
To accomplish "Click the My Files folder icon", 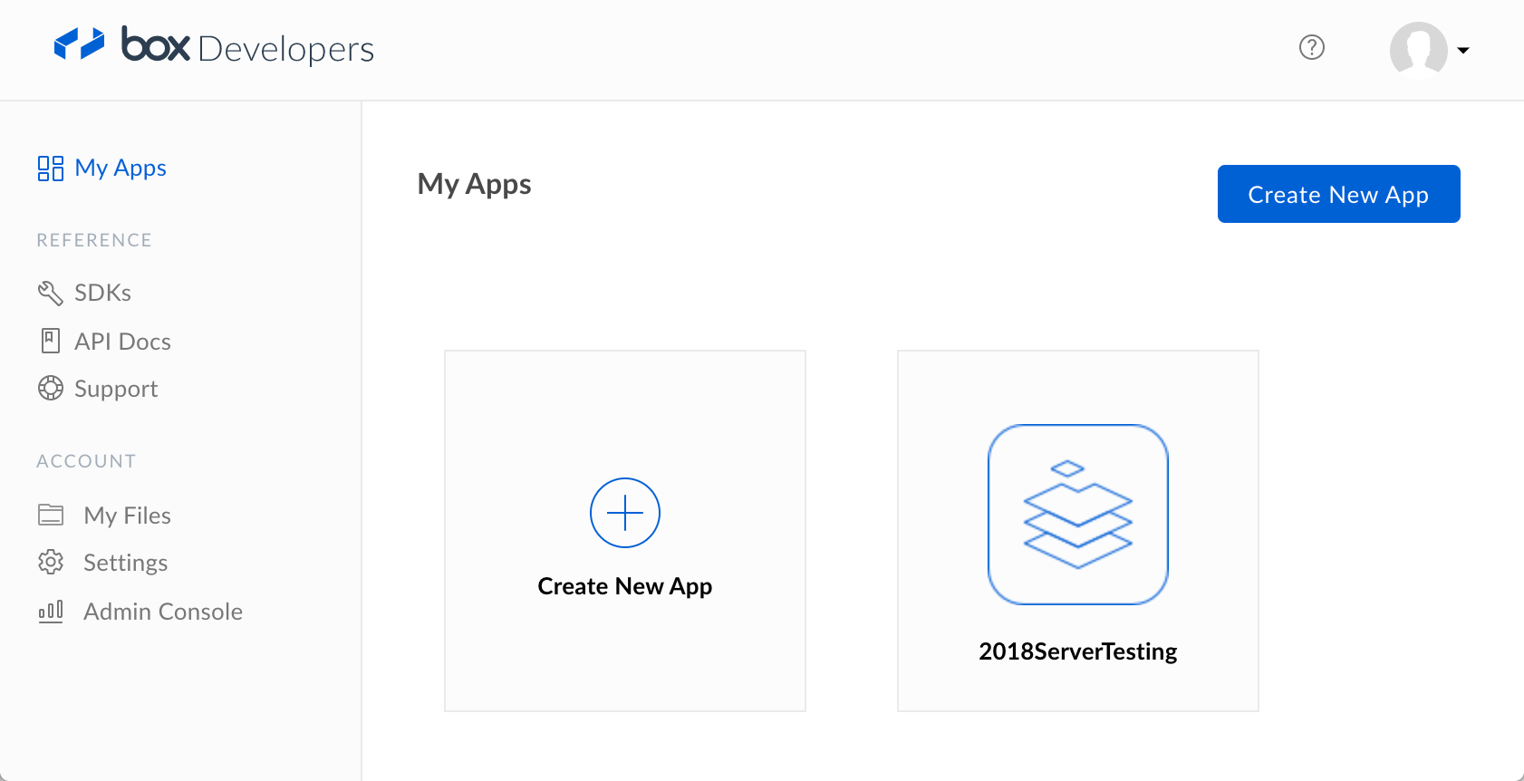I will [x=51, y=515].
